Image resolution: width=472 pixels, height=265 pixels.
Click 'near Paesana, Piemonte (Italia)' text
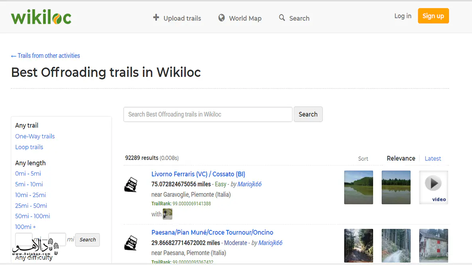tap(189, 253)
